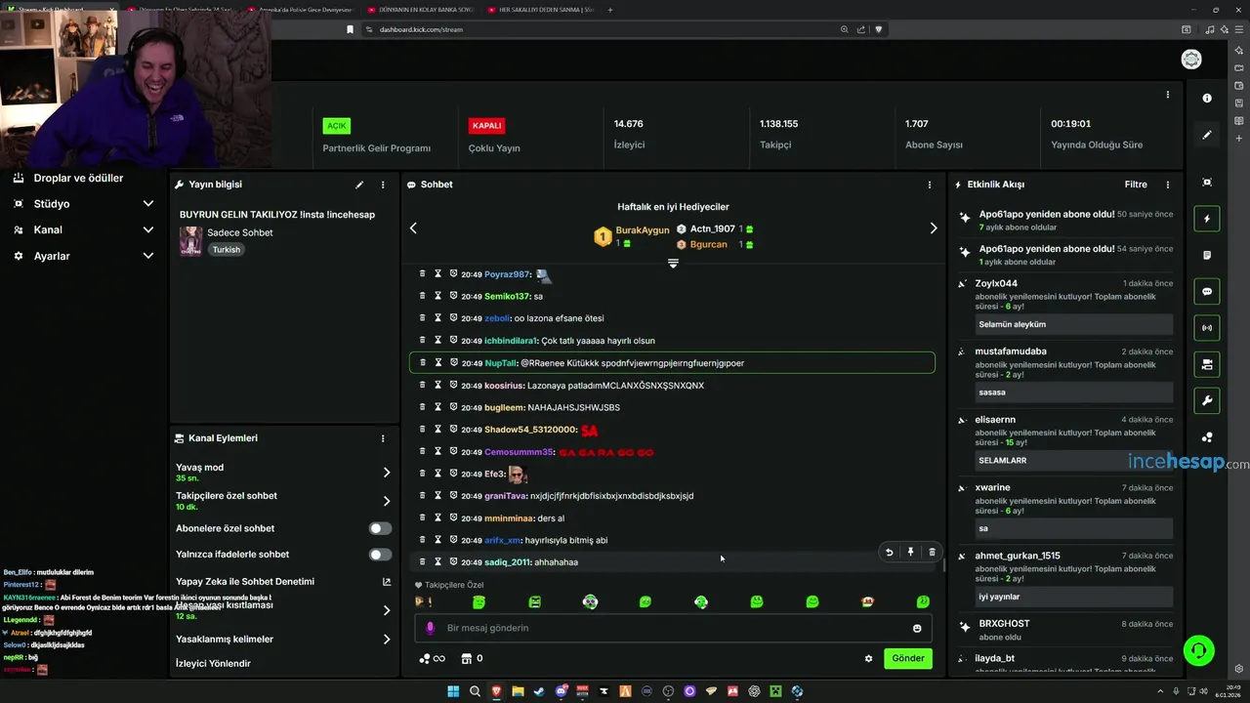Timeout NupTall with hourglass icon

pyautogui.click(x=438, y=362)
